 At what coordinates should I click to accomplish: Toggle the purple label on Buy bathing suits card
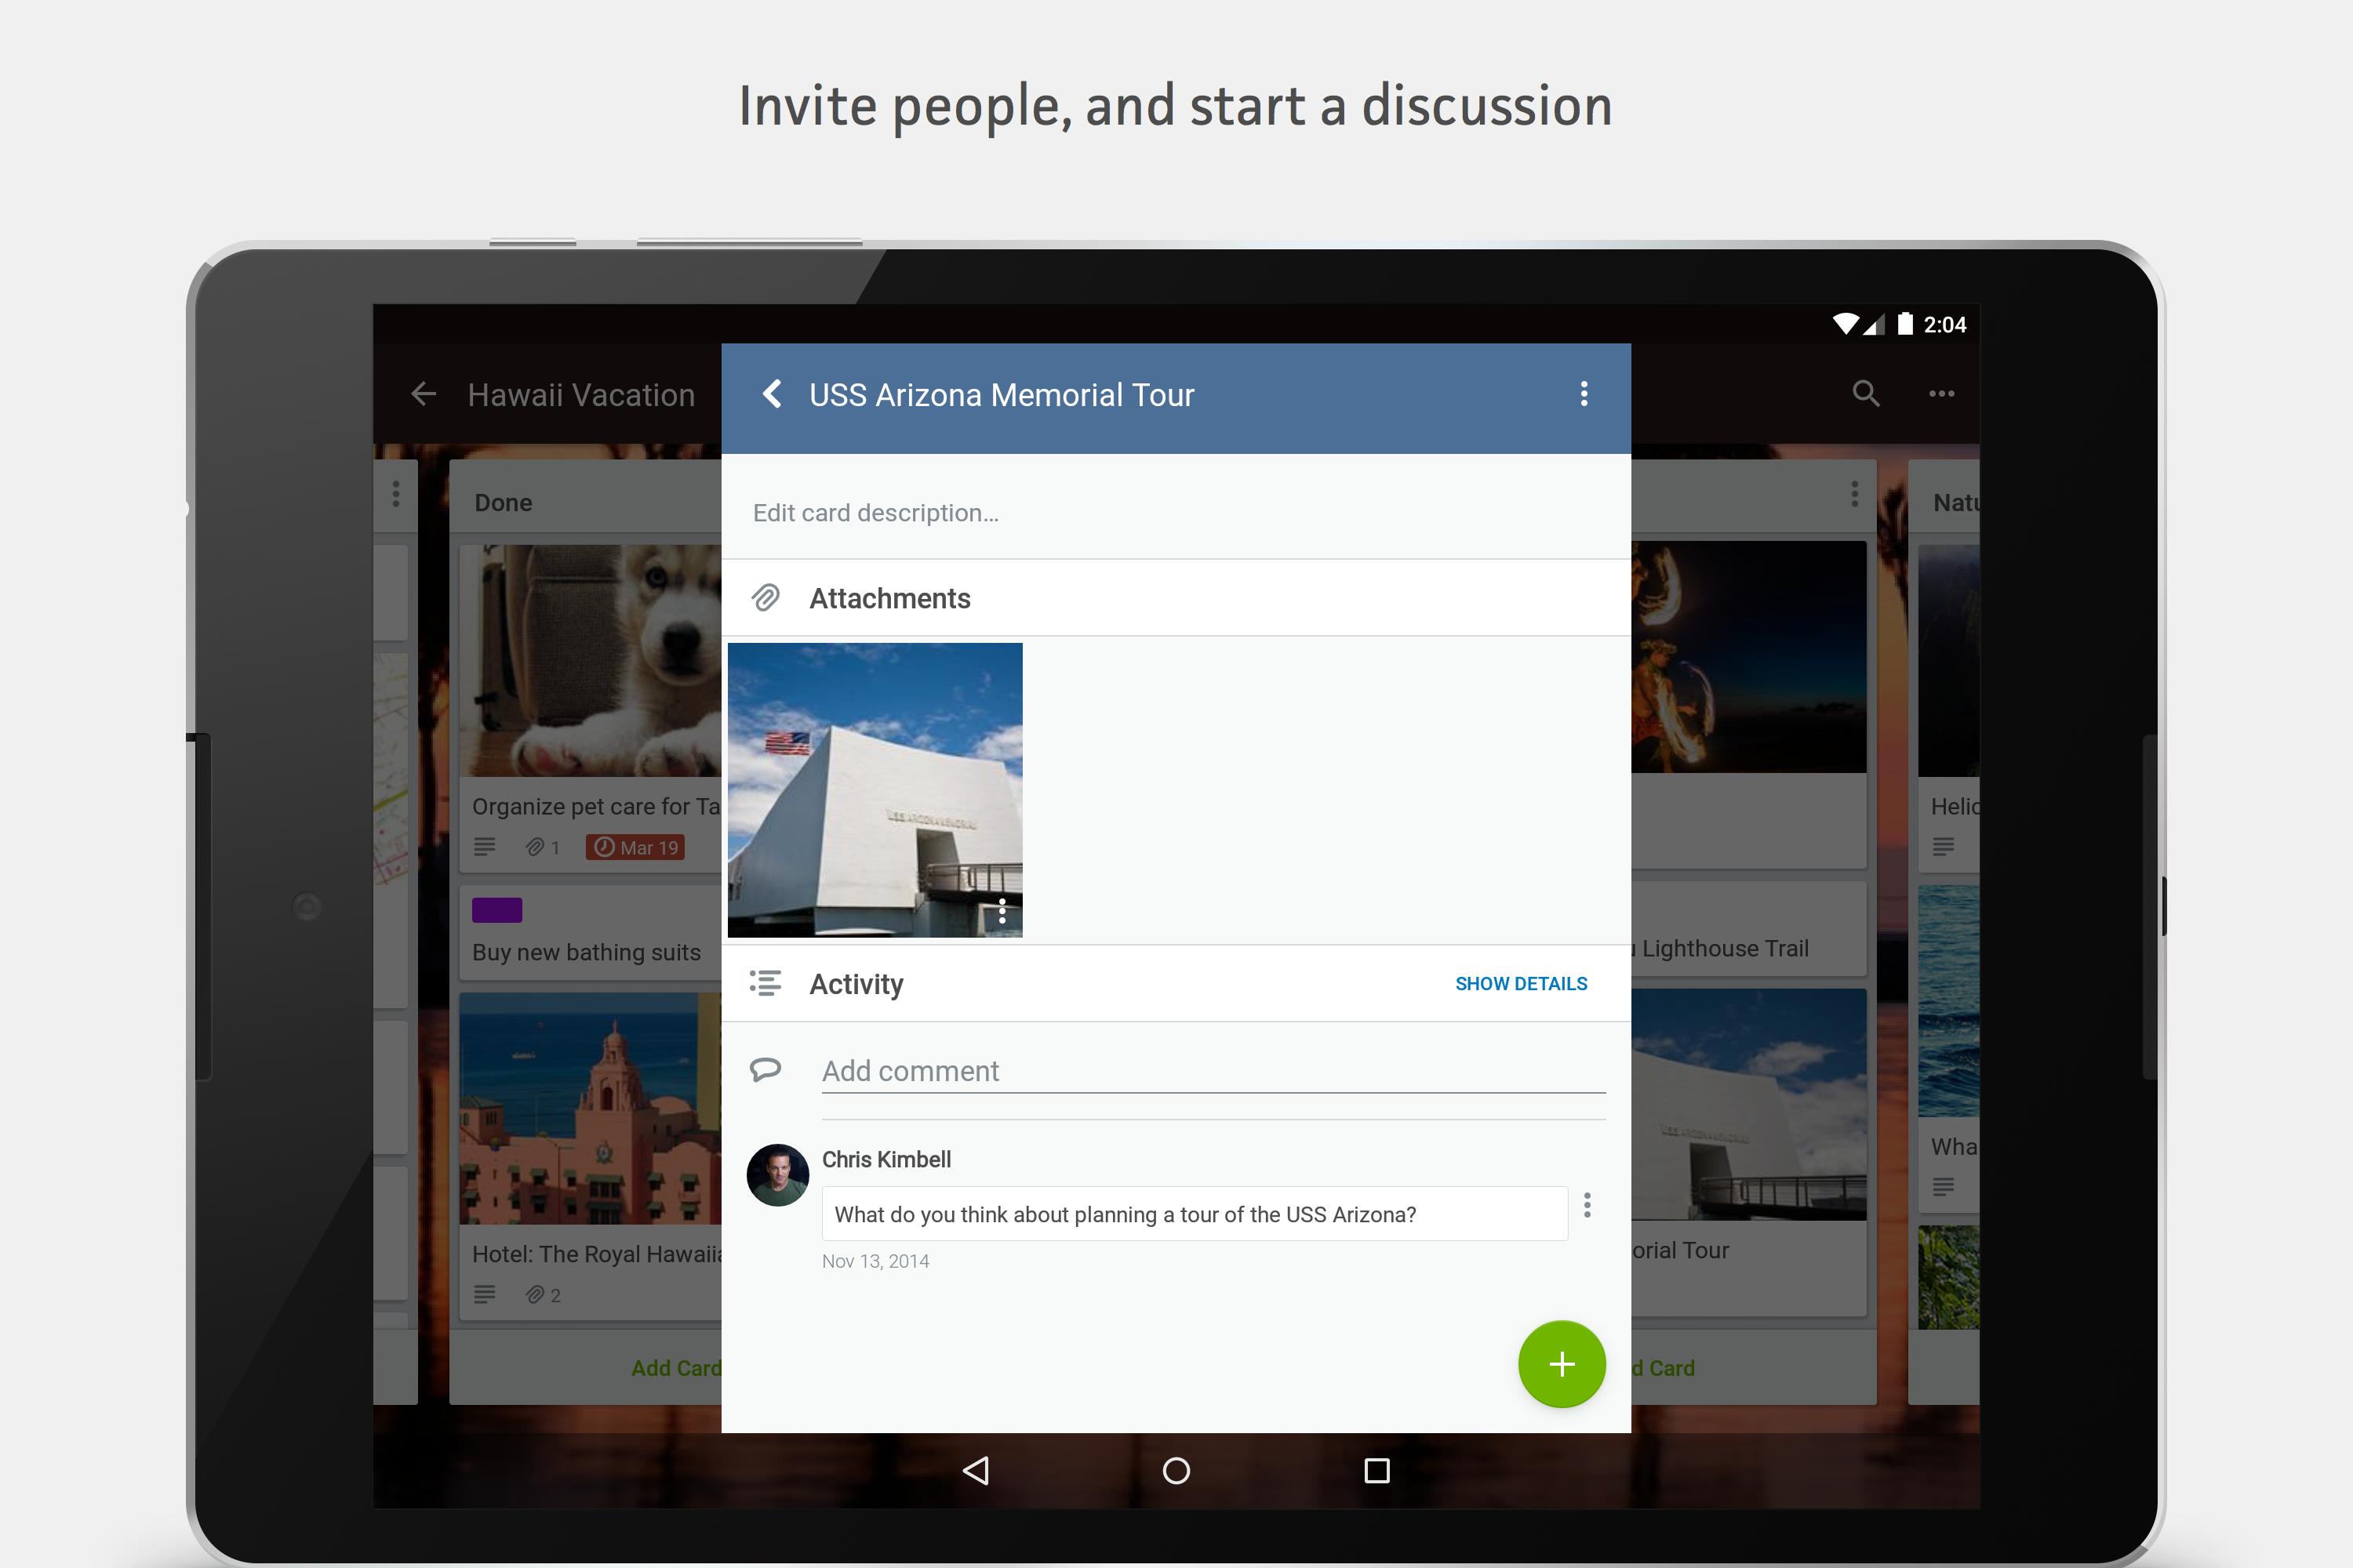pos(497,906)
